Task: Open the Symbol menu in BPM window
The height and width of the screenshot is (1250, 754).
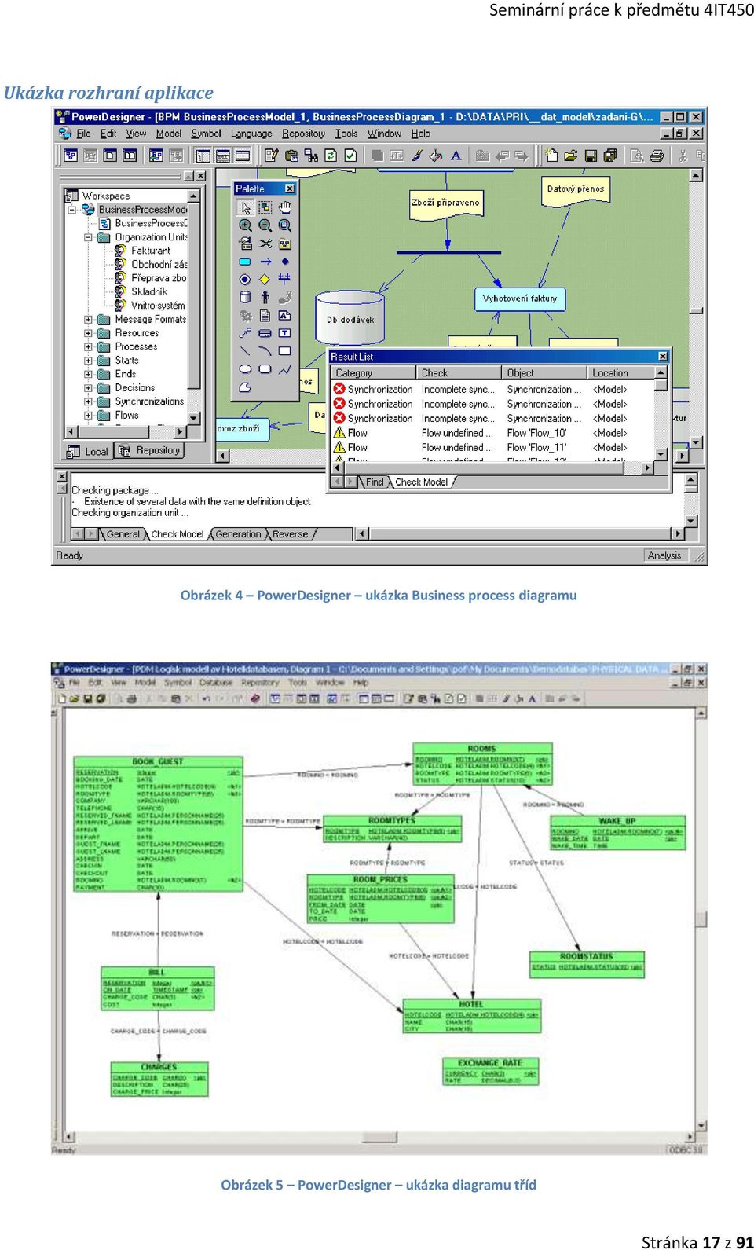Action: coord(206,134)
